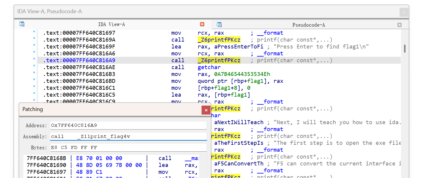This screenshot has width=428, height=178.
Task: Click the disassembly vertical scrollbar thumb
Action: [405, 48]
